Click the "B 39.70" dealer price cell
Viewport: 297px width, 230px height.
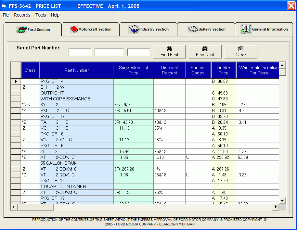tap(224, 116)
